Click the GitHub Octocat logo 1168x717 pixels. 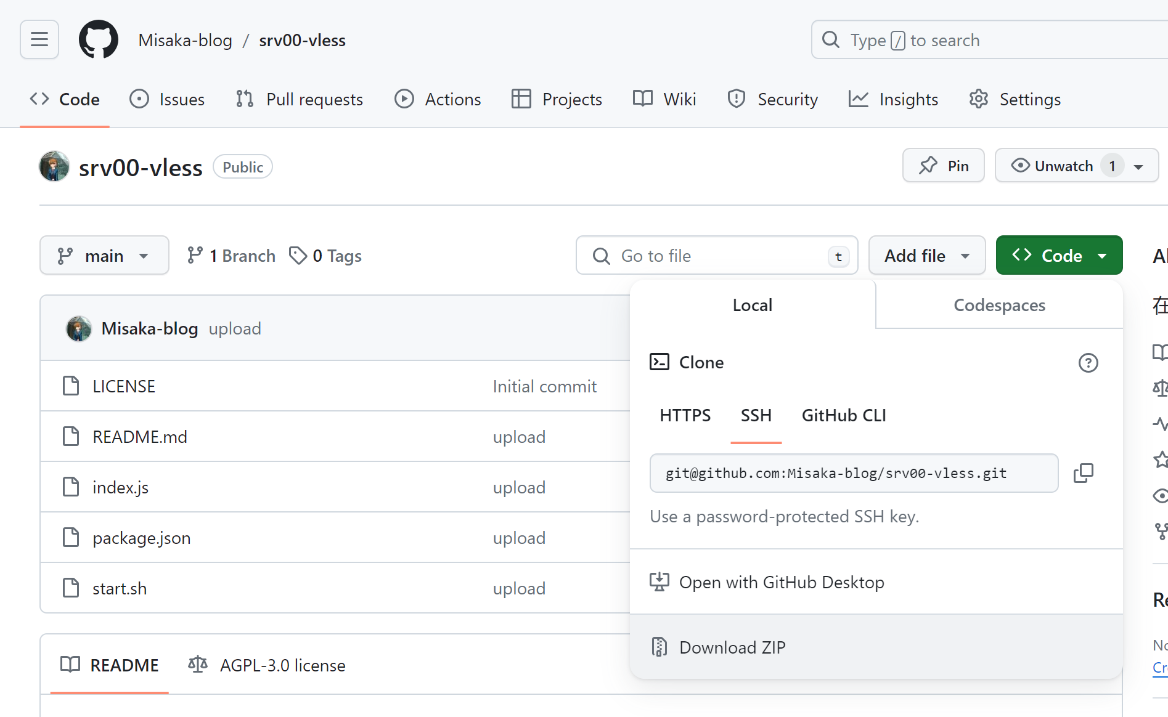pos(99,39)
